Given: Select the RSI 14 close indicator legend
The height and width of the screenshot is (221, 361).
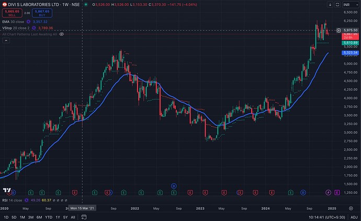Looking at the screenshot, I should pyautogui.click(x=12, y=200).
